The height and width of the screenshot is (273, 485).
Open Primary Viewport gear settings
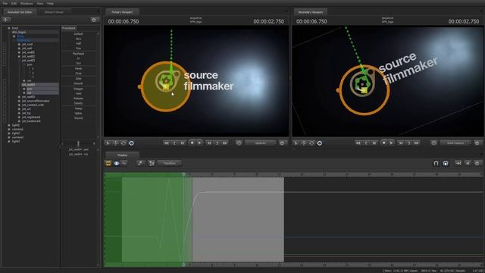tap(282, 143)
